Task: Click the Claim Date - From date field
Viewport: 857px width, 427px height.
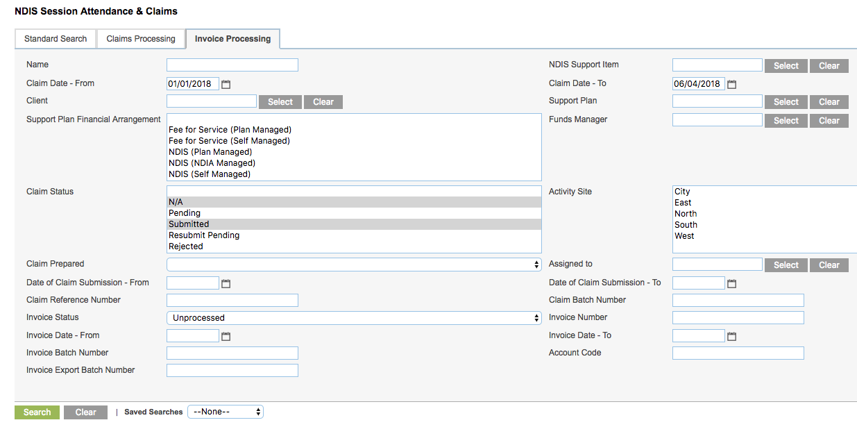Action: (x=193, y=84)
